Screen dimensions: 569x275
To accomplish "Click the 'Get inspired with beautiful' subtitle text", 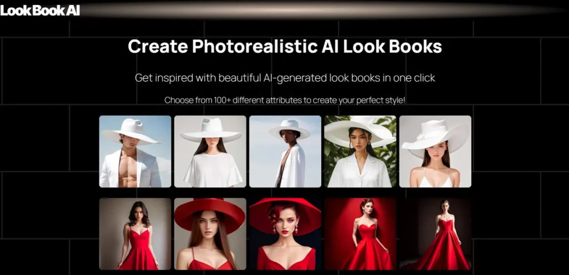I will coord(284,78).
